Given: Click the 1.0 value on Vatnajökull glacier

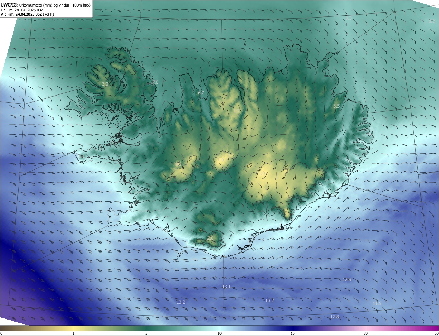Looking at the screenshot, I should coord(262,173).
